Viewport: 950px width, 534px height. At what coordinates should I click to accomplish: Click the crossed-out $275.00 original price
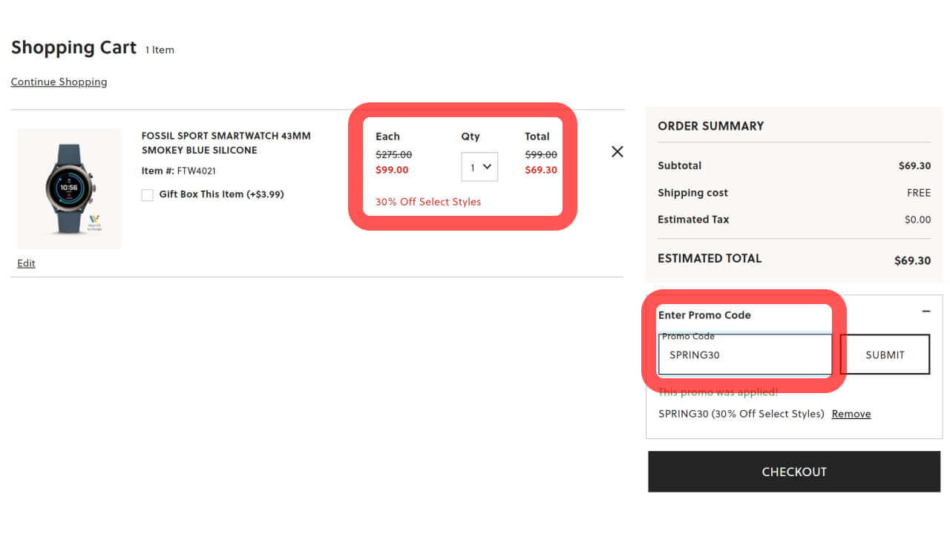393,155
